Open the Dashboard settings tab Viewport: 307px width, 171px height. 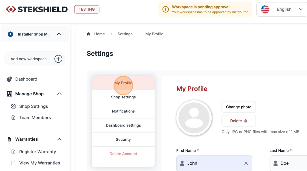(x=123, y=125)
